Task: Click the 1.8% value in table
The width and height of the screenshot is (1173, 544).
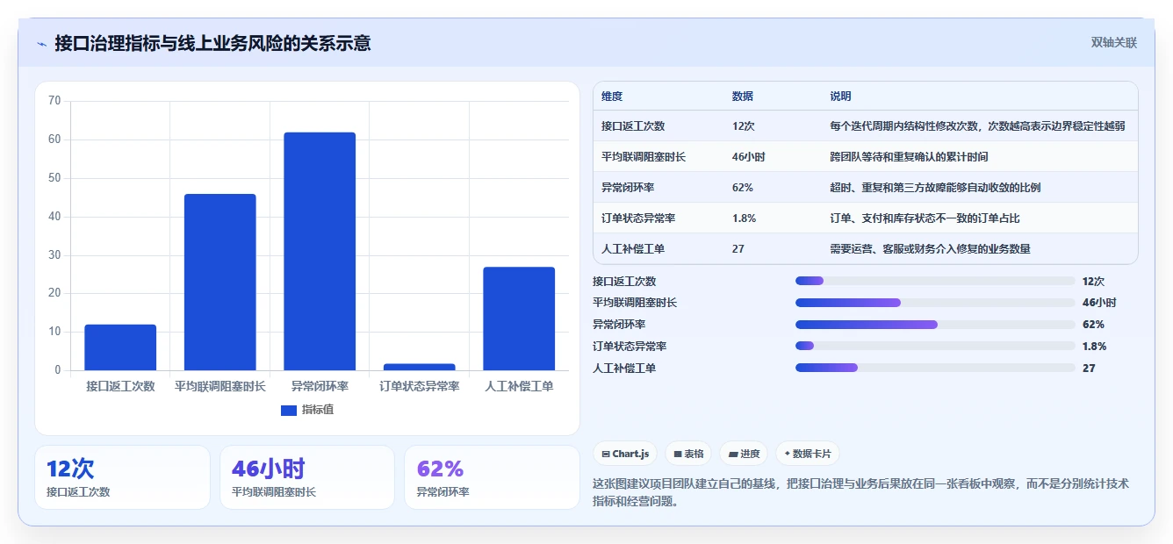Action: coord(744,218)
